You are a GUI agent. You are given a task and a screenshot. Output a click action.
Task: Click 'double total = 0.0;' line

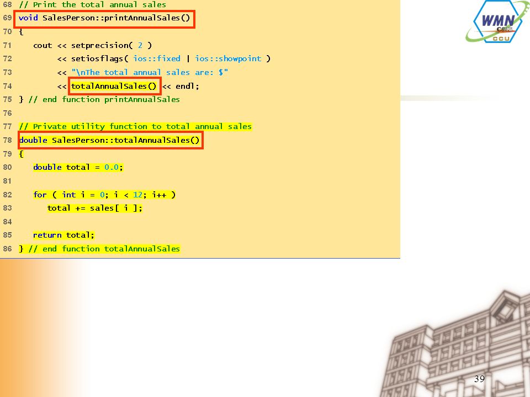tap(78, 167)
